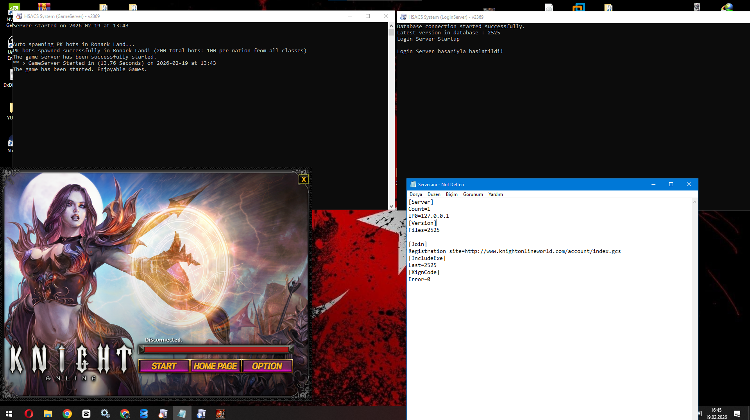Open the Biçim menu in Notepad
This screenshot has width=750, height=420.
click(x=451, y=194)
